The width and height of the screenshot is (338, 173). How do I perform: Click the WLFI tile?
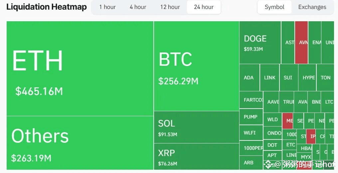click(251, 132)
